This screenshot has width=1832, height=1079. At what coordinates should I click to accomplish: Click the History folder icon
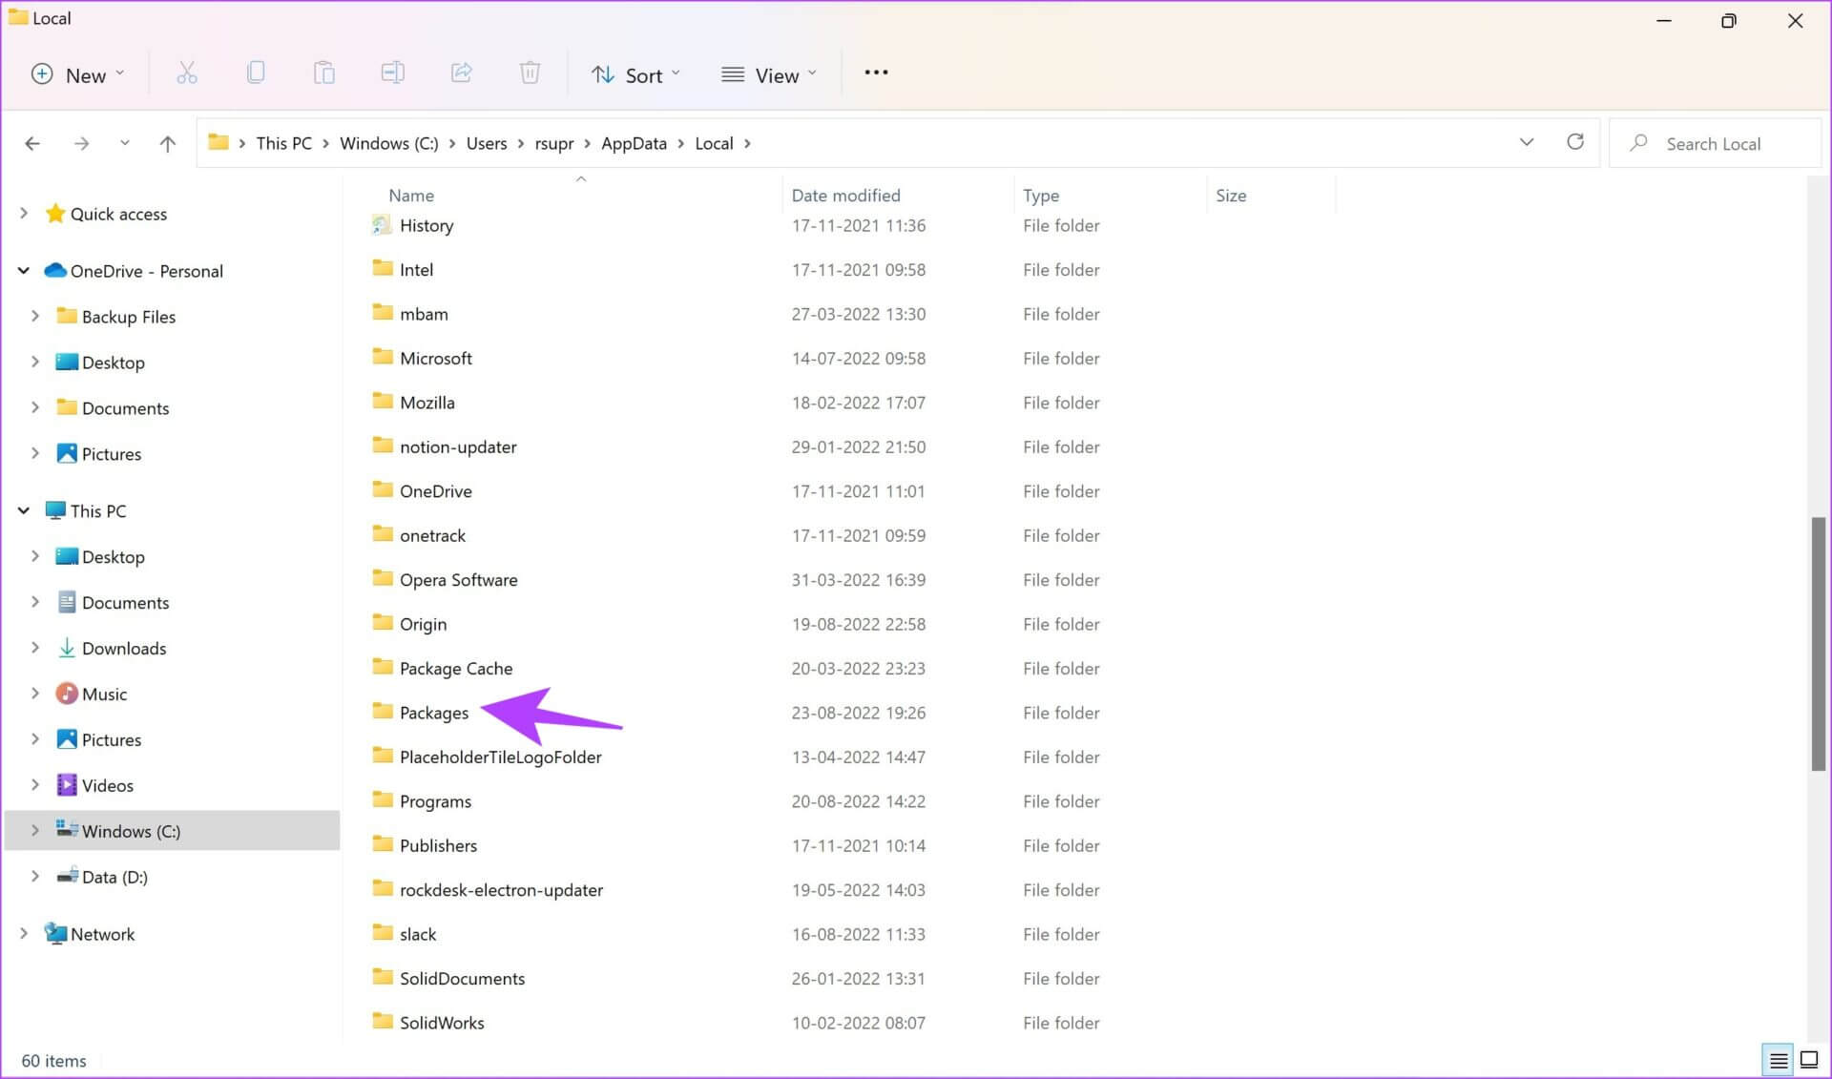[x=382, y=225]
